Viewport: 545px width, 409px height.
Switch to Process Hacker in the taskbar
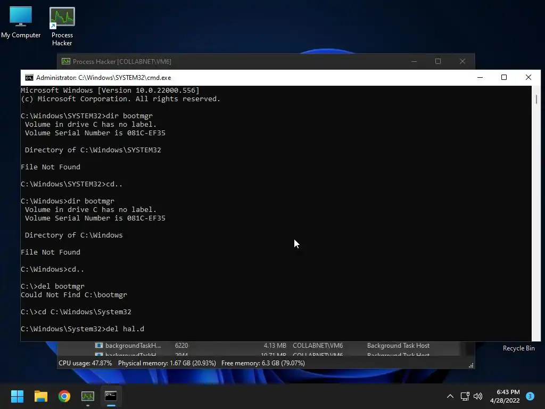(88, 396)
